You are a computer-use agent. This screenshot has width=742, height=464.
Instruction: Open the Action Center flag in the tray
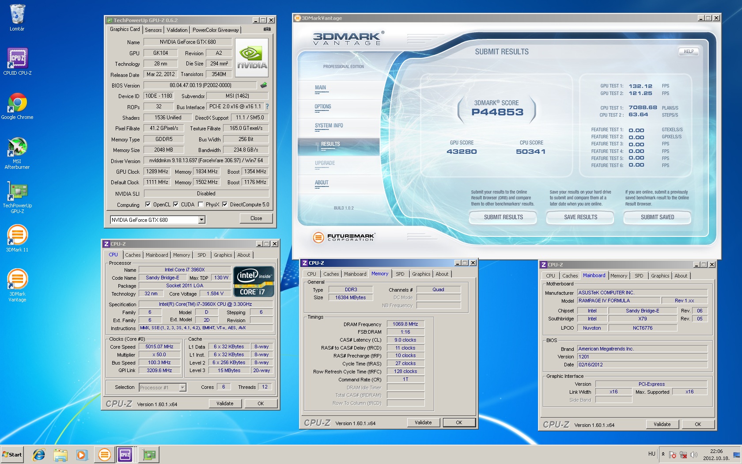(672, 455)
